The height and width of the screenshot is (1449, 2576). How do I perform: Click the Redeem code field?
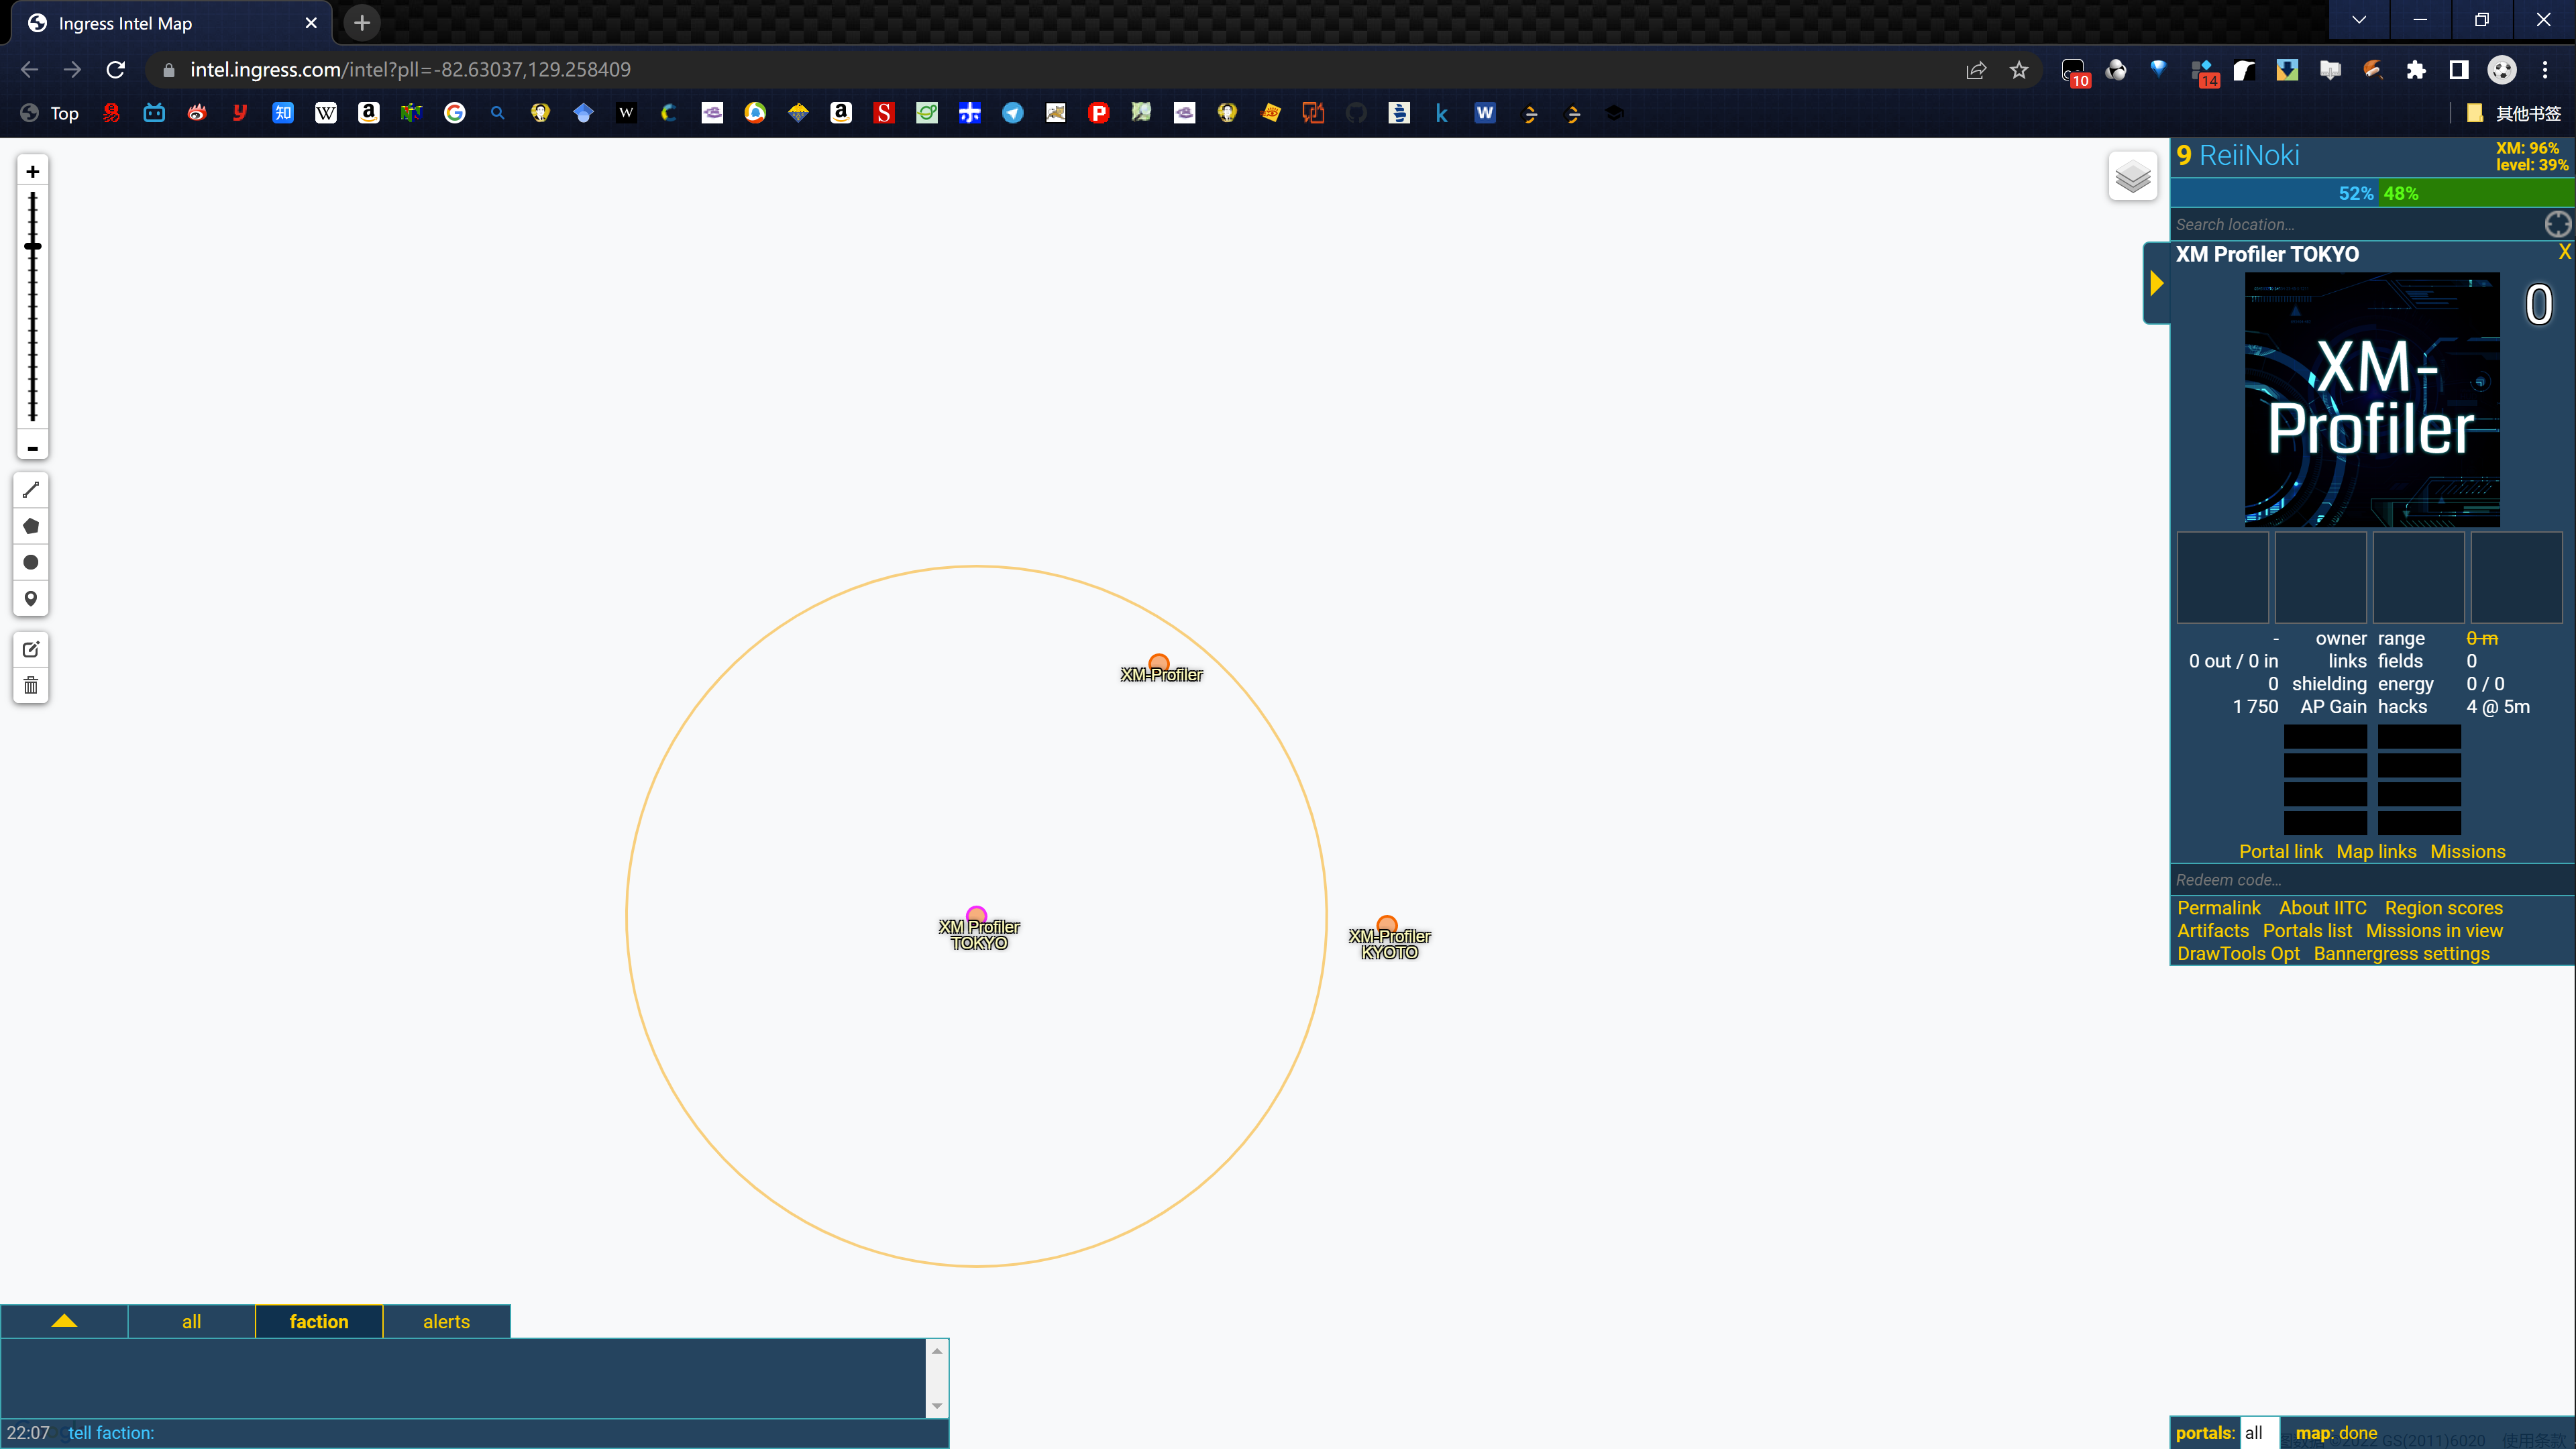(x=2371, y=880)
